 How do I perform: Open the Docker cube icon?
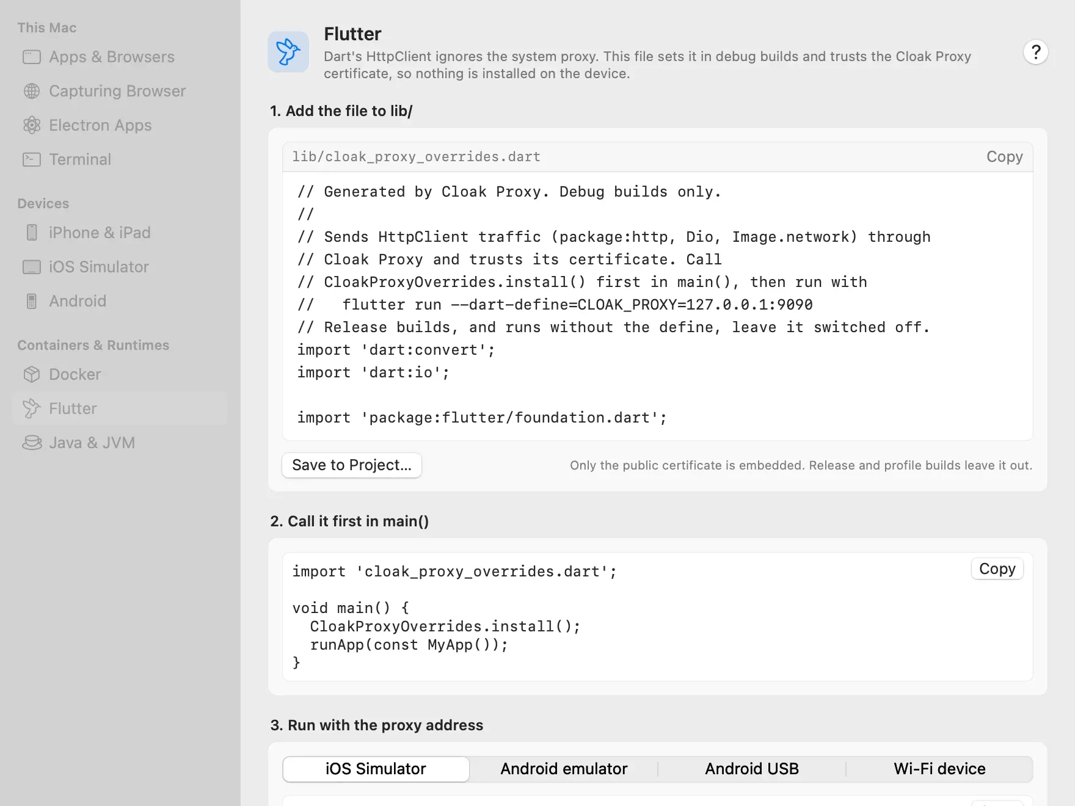click(32, 374)
